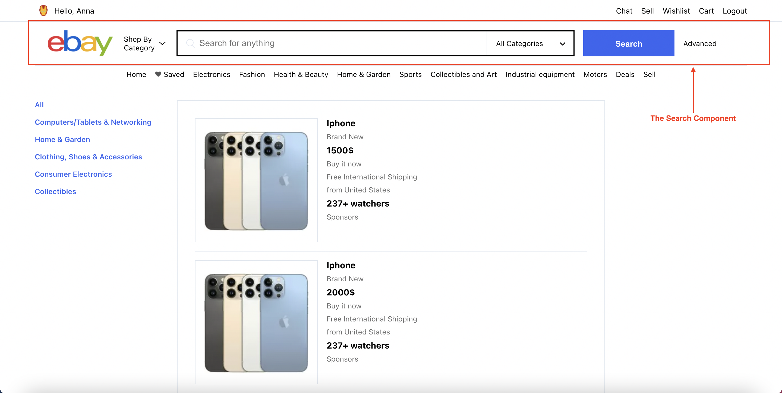Screen dimensions: 782x393
Task: Select the Electronics category tab
Action: 211,74
